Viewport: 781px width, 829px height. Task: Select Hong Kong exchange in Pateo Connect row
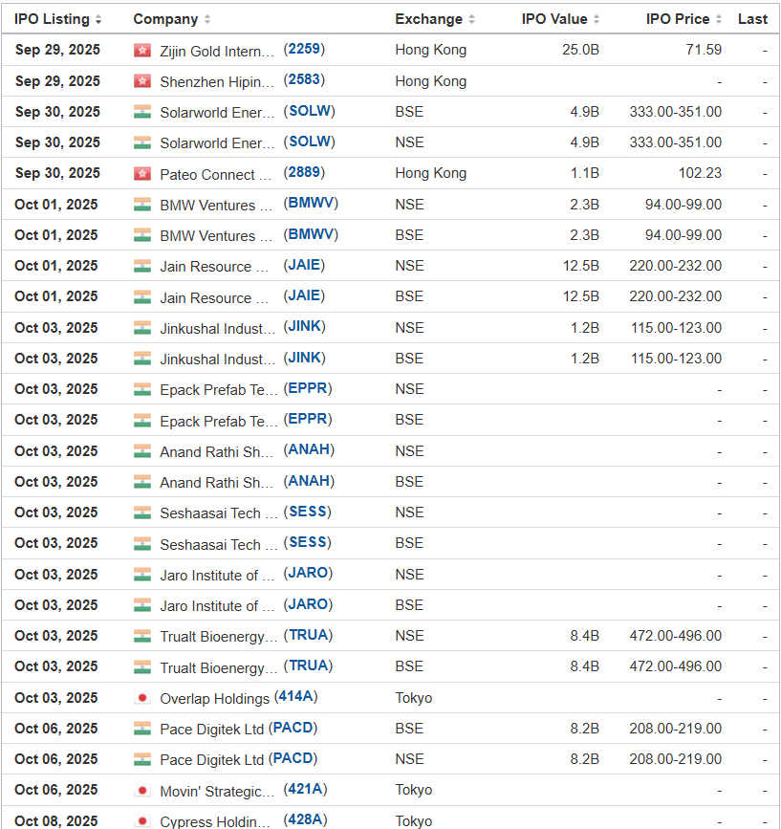point(431,173)
